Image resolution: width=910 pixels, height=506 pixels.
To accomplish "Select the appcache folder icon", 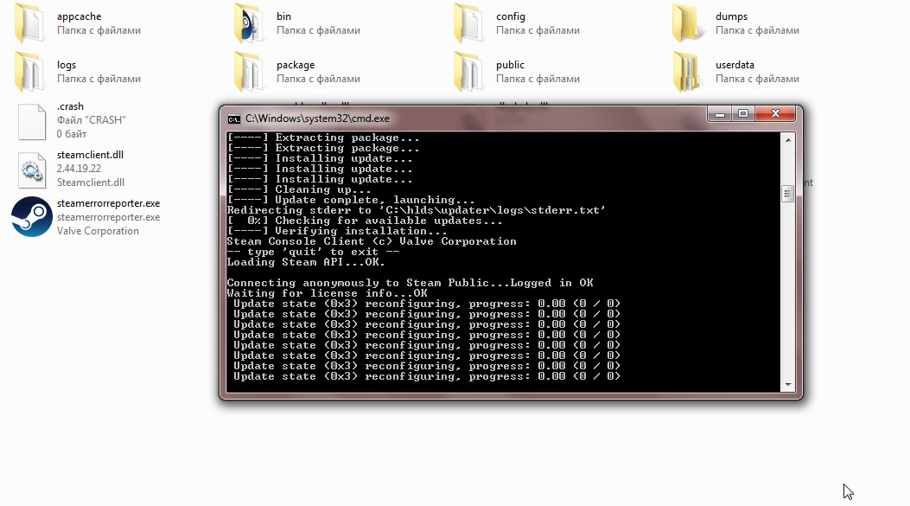I will point(29,23).
